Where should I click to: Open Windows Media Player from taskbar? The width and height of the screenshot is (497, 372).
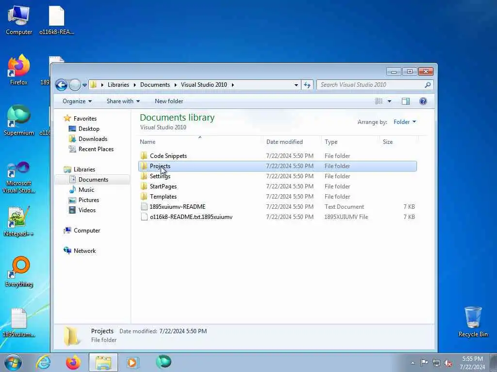(x=133, y=362)
